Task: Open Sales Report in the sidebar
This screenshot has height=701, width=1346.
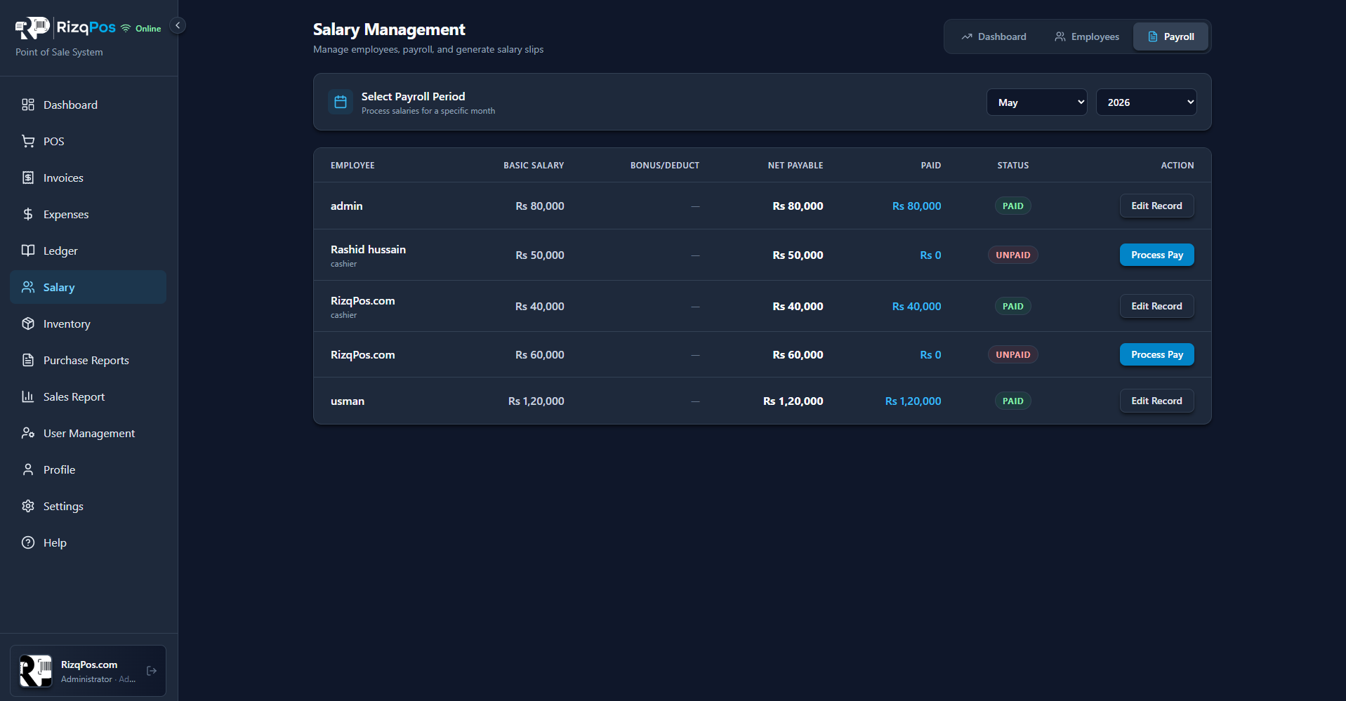Action: pyautogui.click(x=88, y=396)
